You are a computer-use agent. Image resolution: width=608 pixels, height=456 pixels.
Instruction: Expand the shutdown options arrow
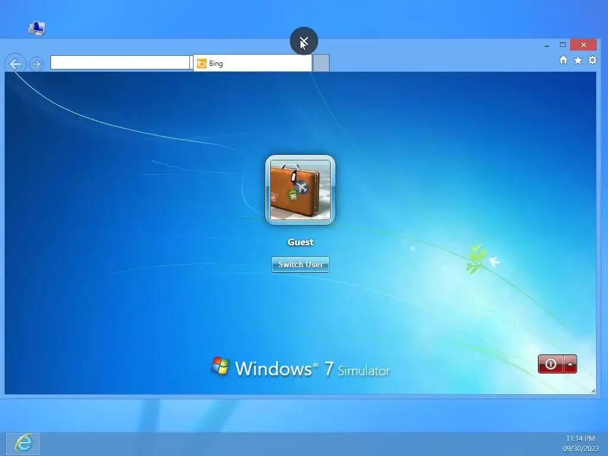coord(570,364)
